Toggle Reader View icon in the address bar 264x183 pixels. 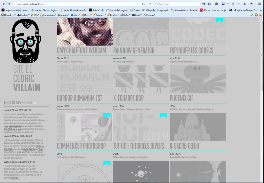click(x=144, y=4)
